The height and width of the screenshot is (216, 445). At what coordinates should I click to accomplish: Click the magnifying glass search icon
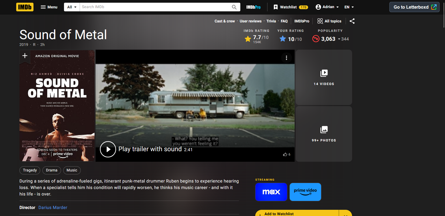pyautogui.click(x=234, y=7)
